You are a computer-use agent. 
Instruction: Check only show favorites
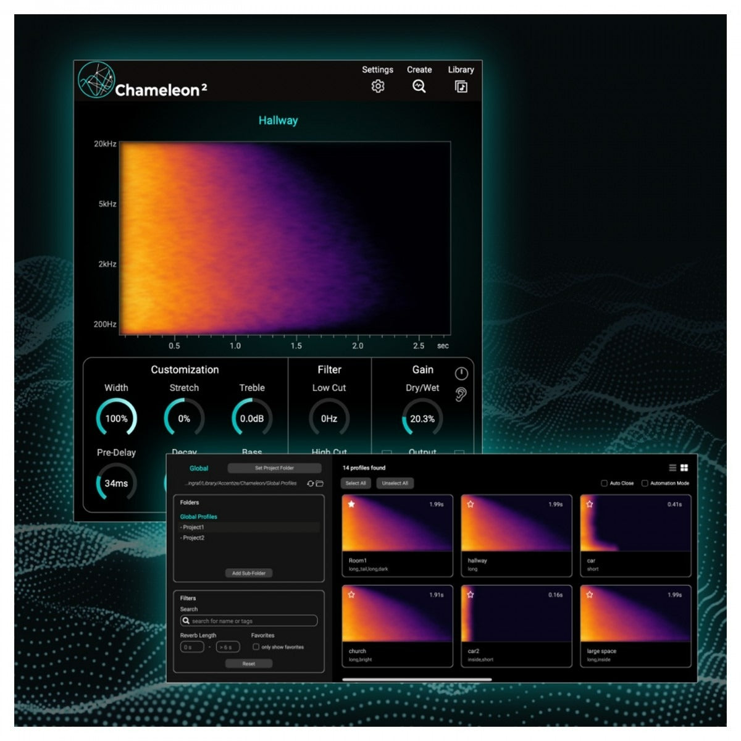pyautogui.click(x=256, y=647)
